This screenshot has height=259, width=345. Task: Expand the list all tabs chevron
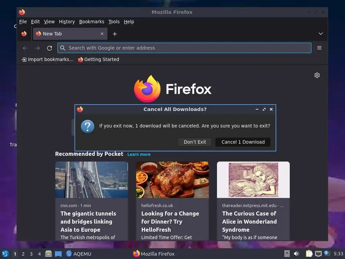coord(321,34)
